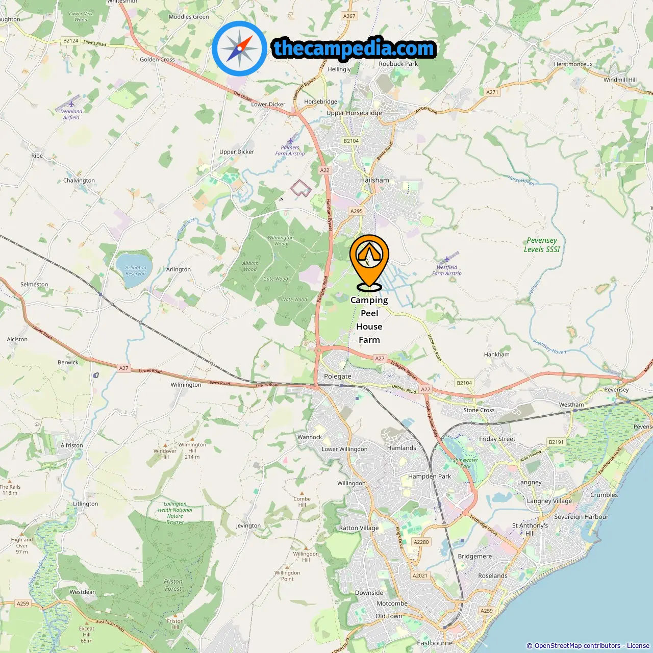Select the B2104 road shield in Hailsham
This screenshot has width=653, height=653.
click(351, 141)
